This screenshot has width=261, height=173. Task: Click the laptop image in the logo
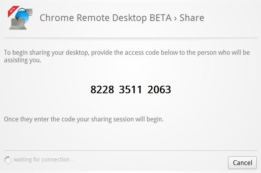[18, 24]
